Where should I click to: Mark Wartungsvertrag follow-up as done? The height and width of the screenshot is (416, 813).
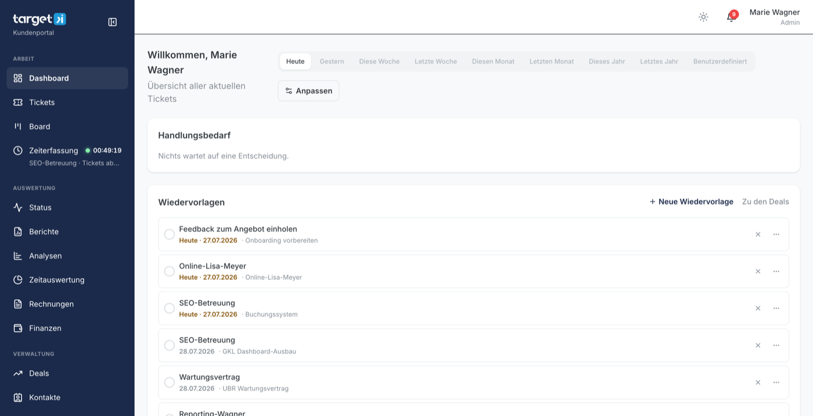170,383
